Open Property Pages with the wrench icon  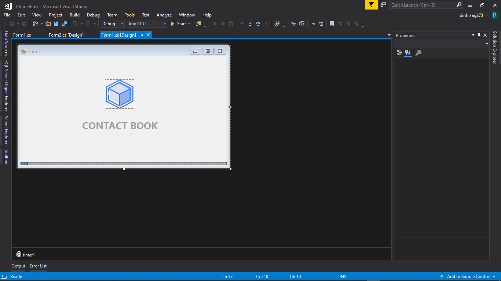pyautogui.click(x=418, y=53)
